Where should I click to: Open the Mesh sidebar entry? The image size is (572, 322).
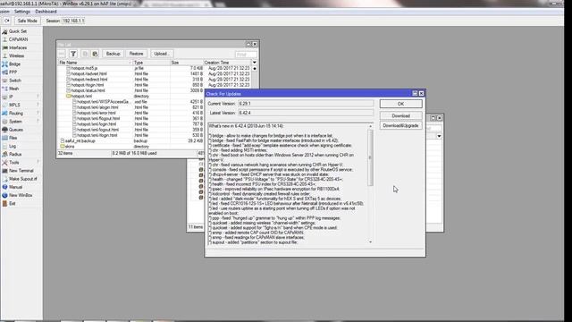tap(14, 89)
